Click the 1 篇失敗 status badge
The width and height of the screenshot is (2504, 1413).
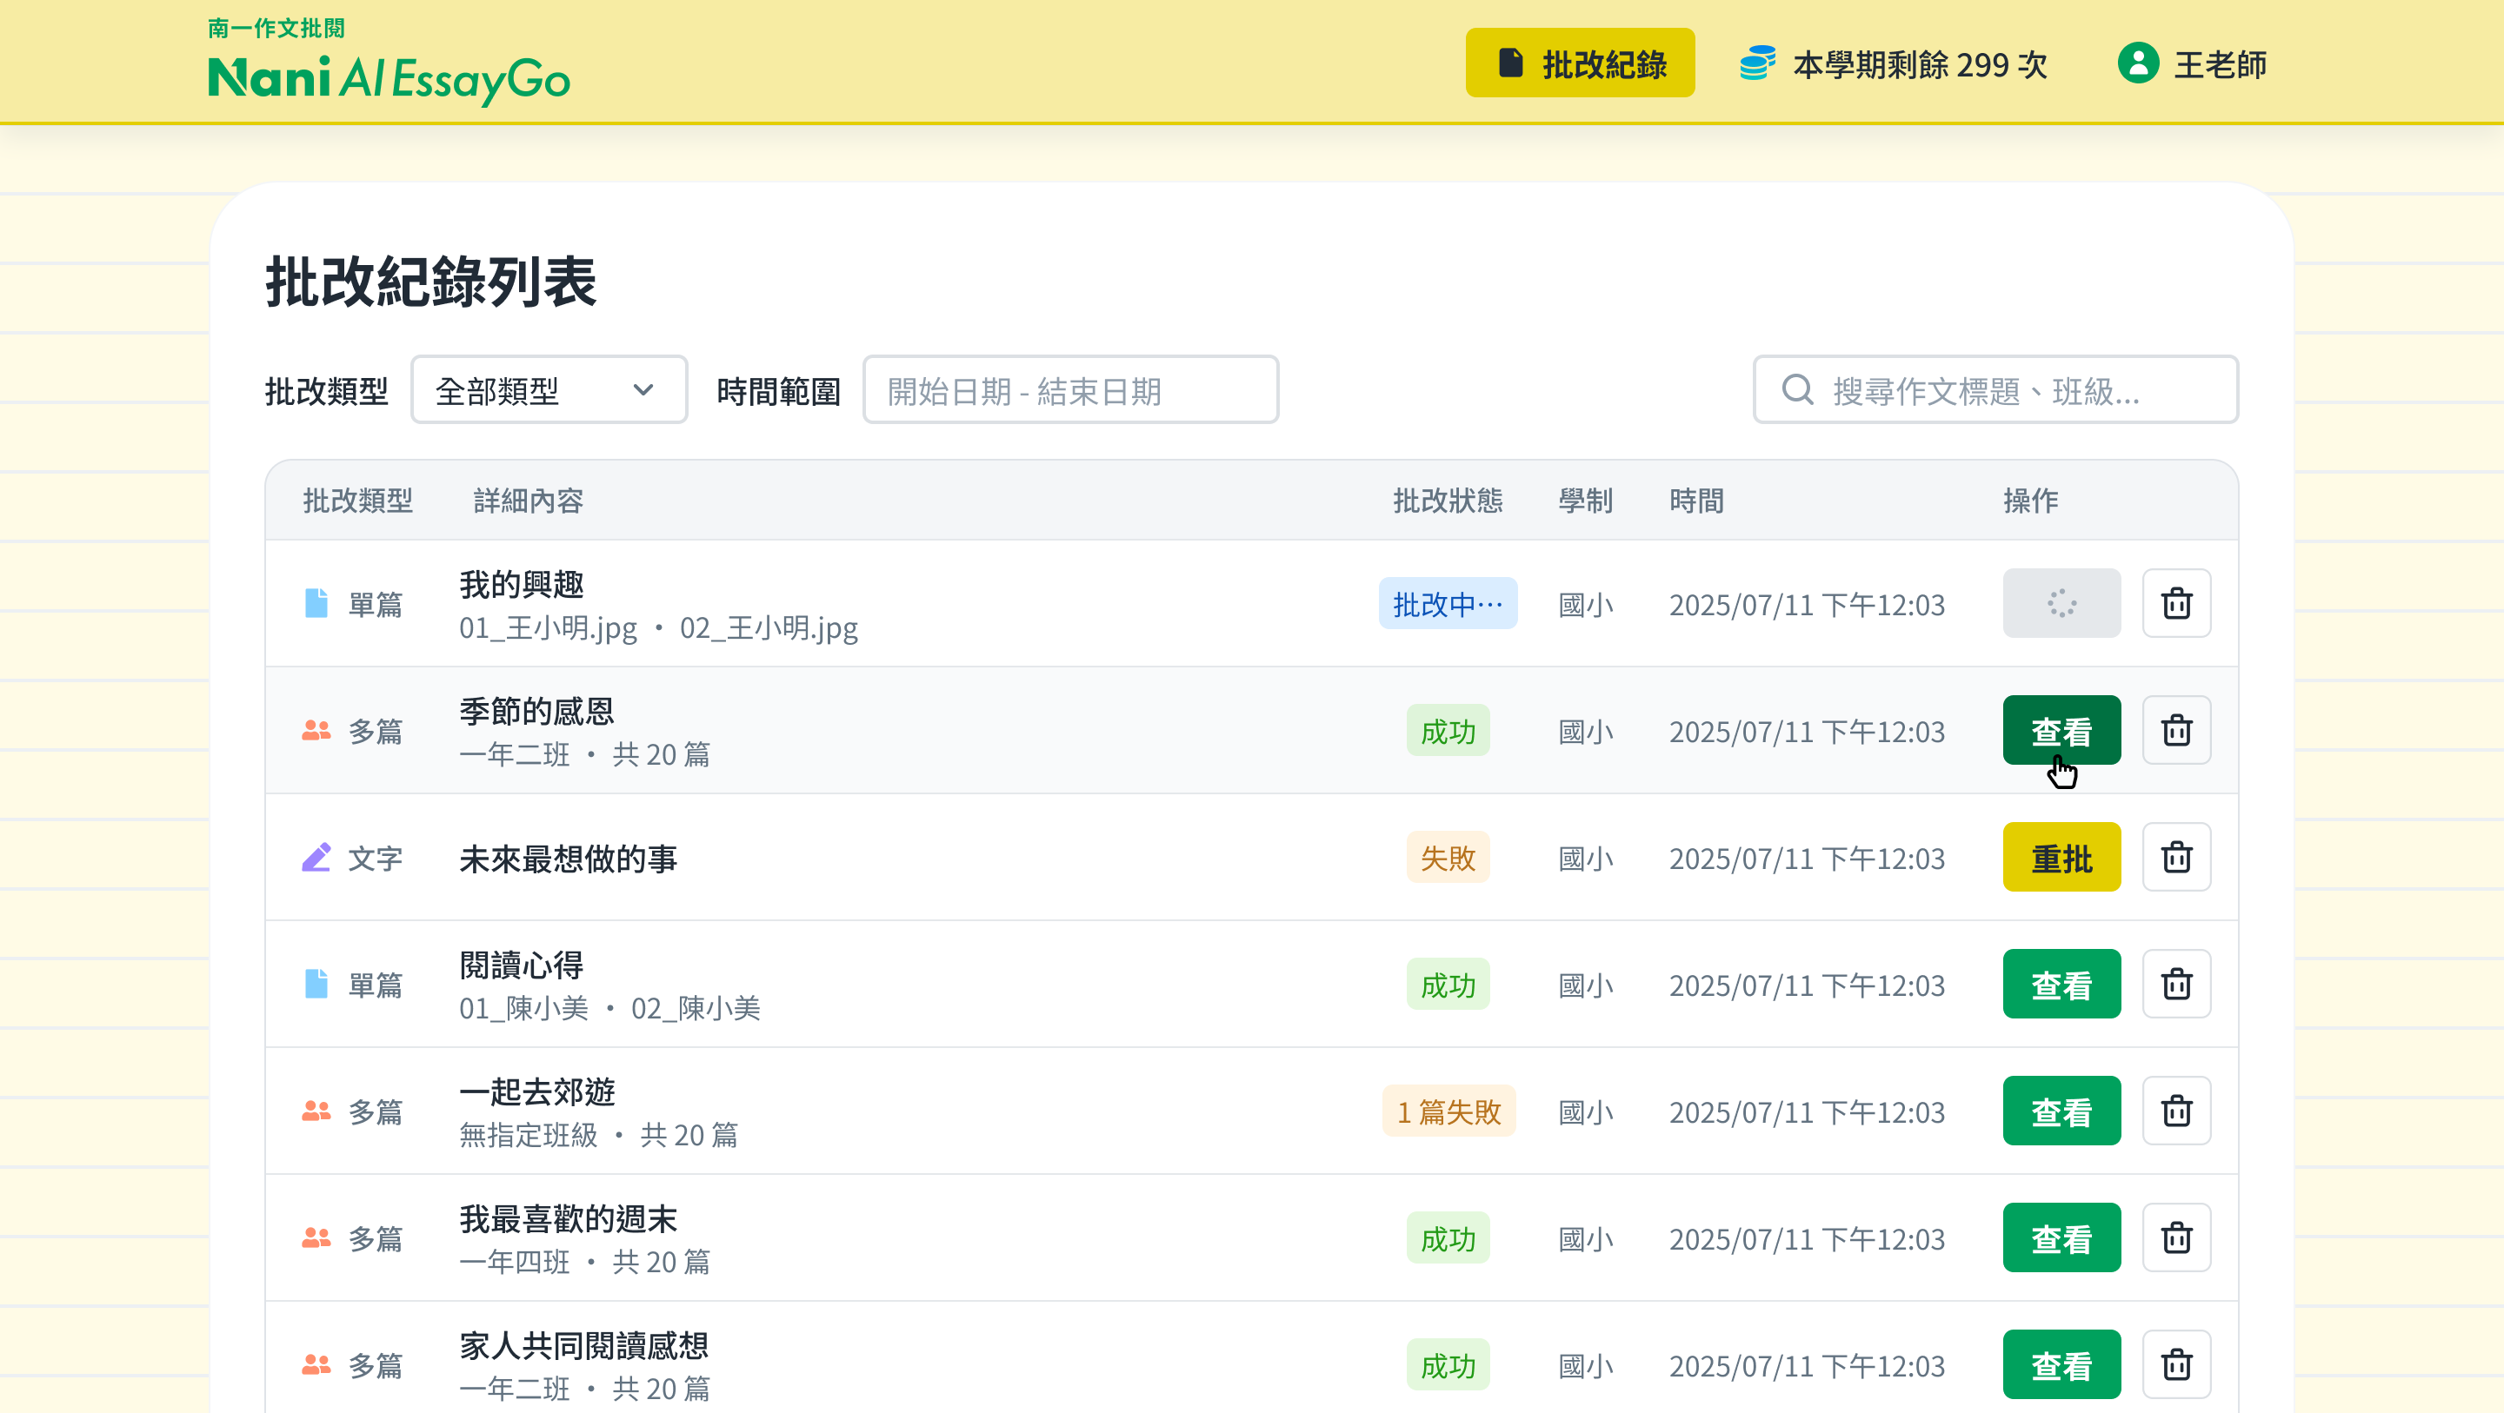(x=1448, y=1111)
